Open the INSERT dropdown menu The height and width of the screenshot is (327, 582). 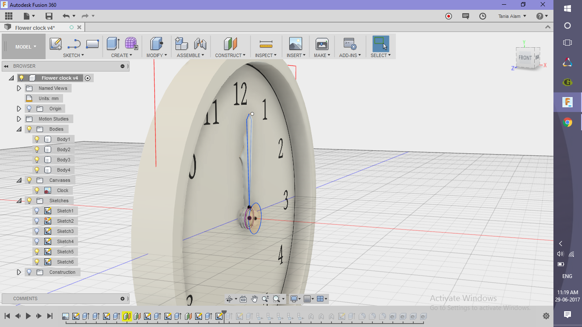296,55
